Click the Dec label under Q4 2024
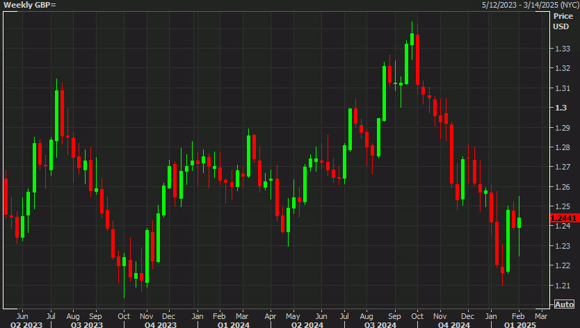The height and width of the screenshot is (328, 580). click(x=467, y=316)
